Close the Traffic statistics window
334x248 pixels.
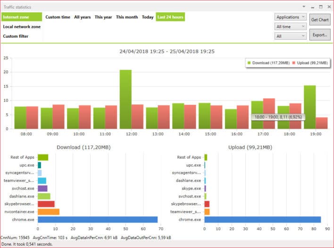click(x=328, y=7)
